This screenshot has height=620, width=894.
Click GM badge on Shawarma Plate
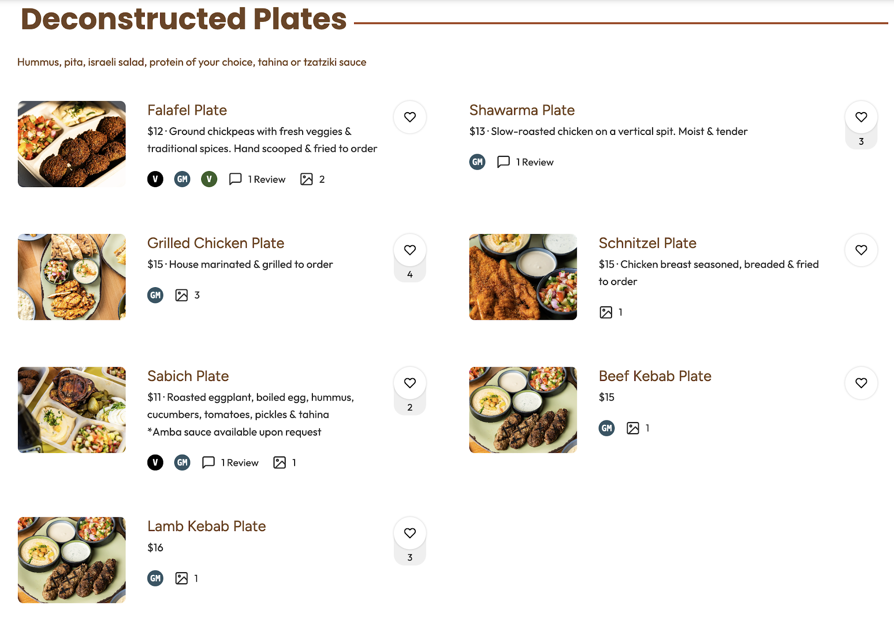coord(477,162)
